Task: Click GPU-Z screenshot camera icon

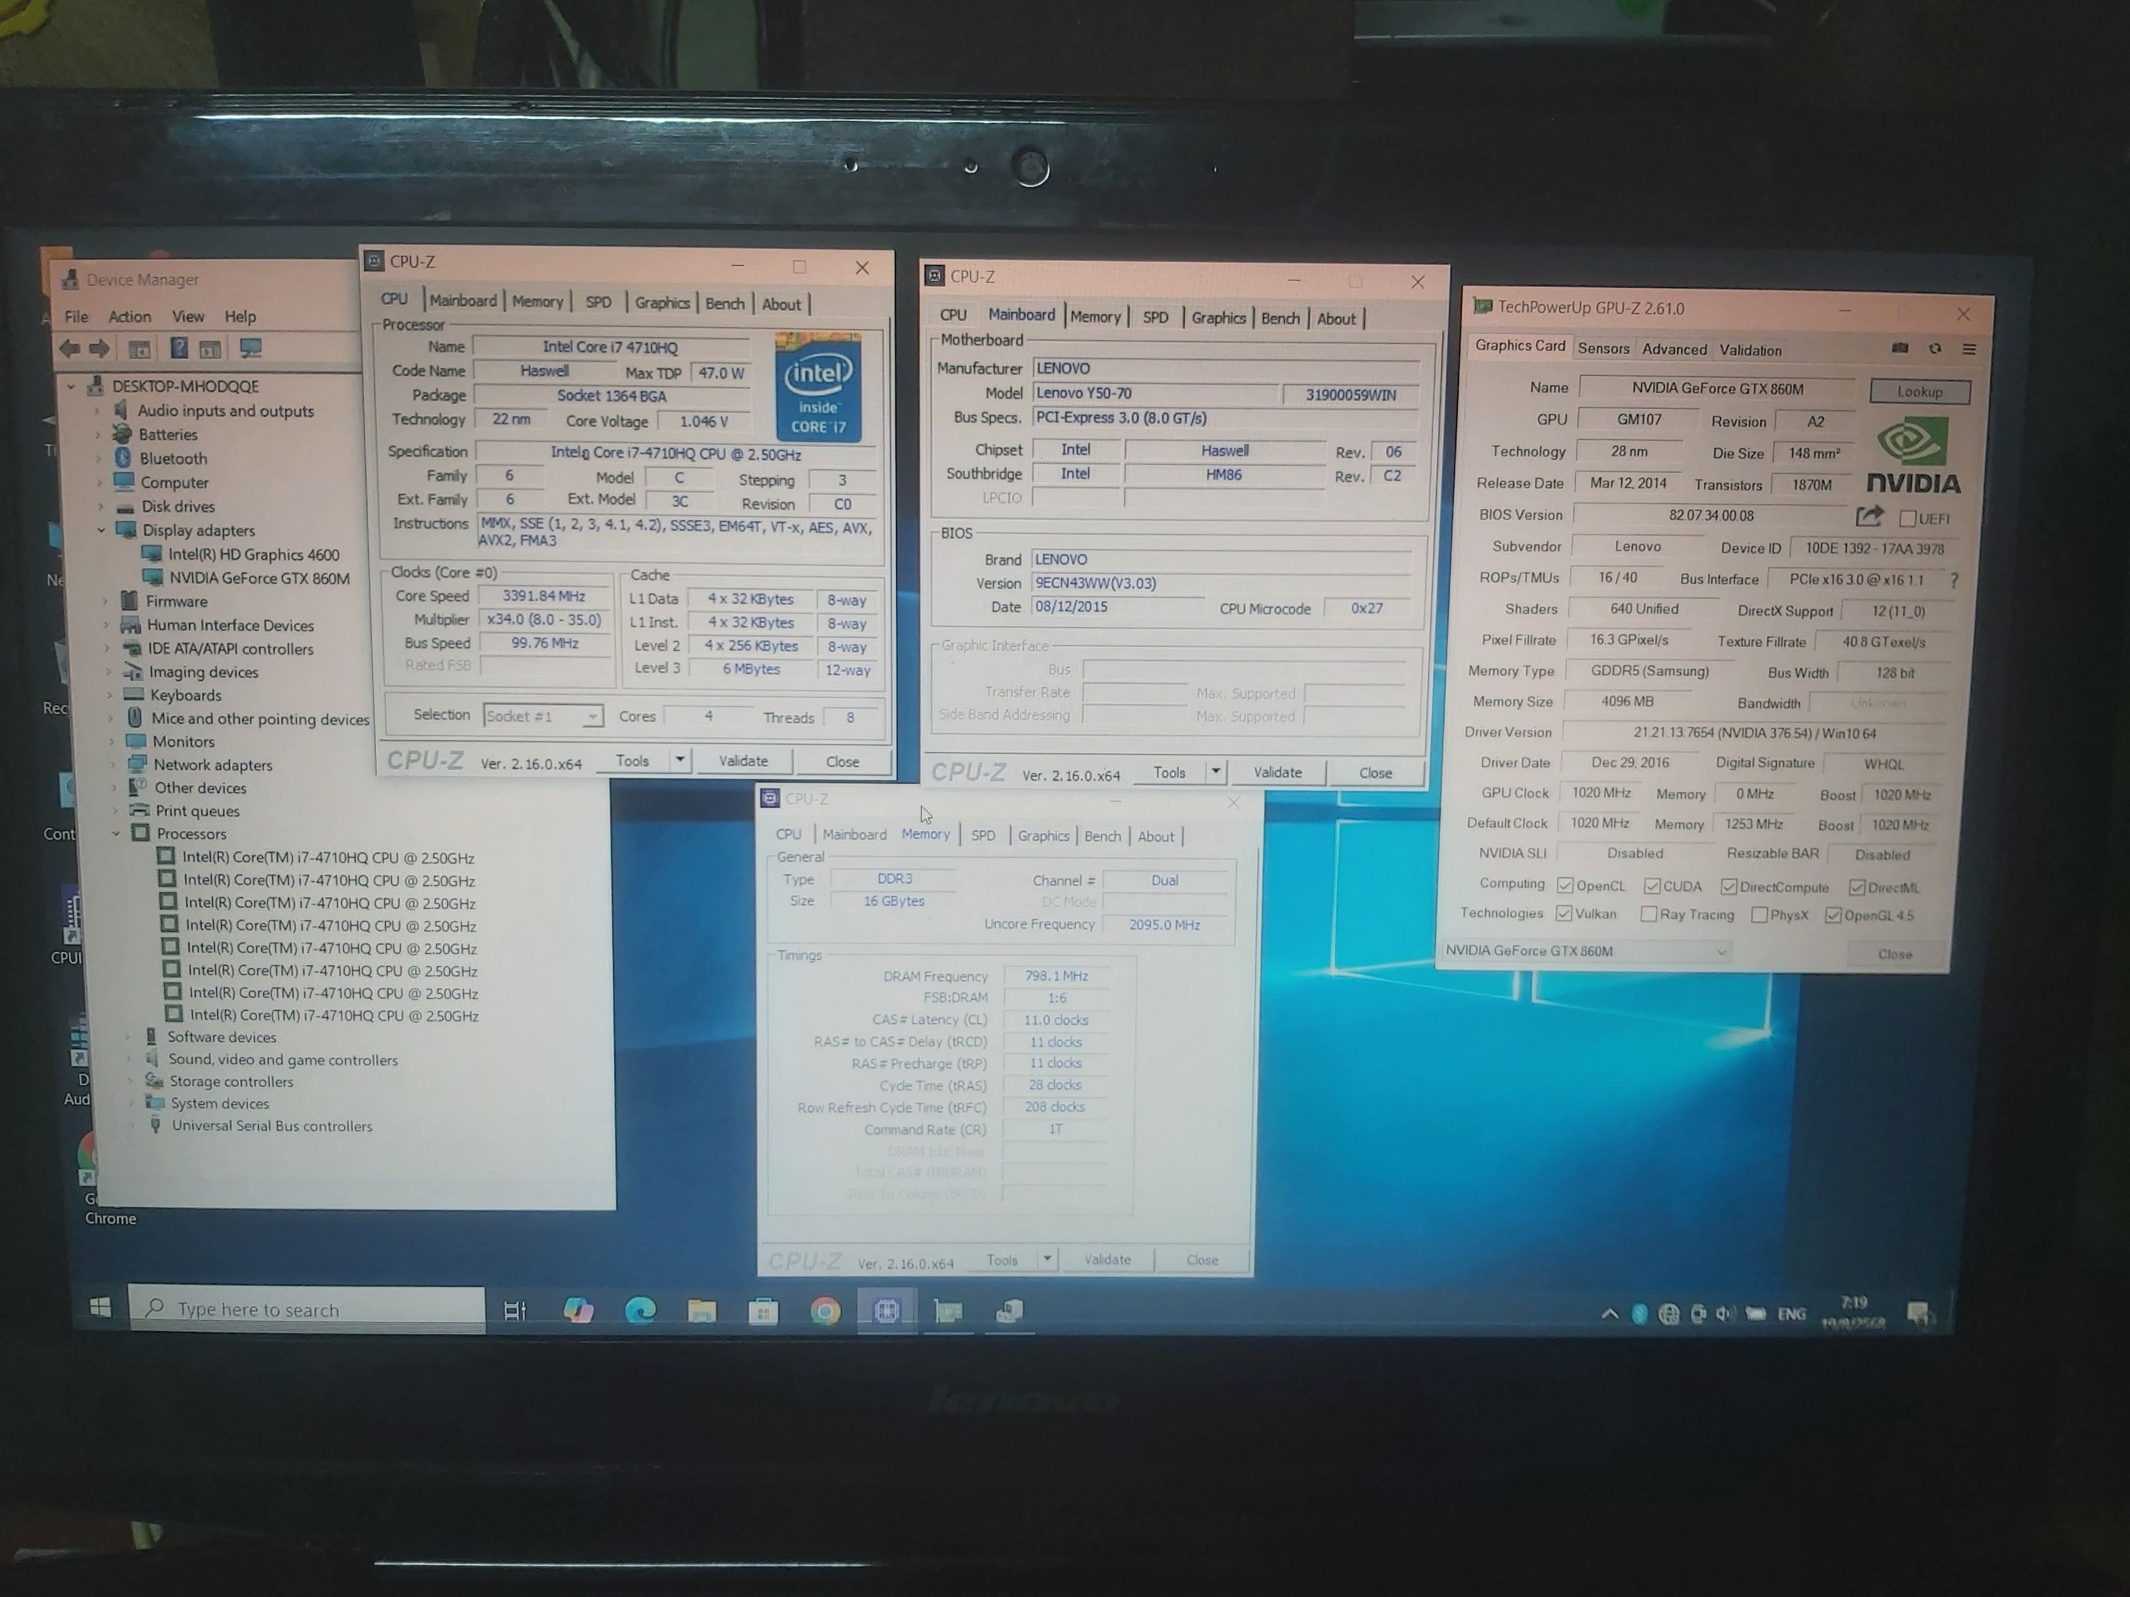Action: click(1899, 349)
